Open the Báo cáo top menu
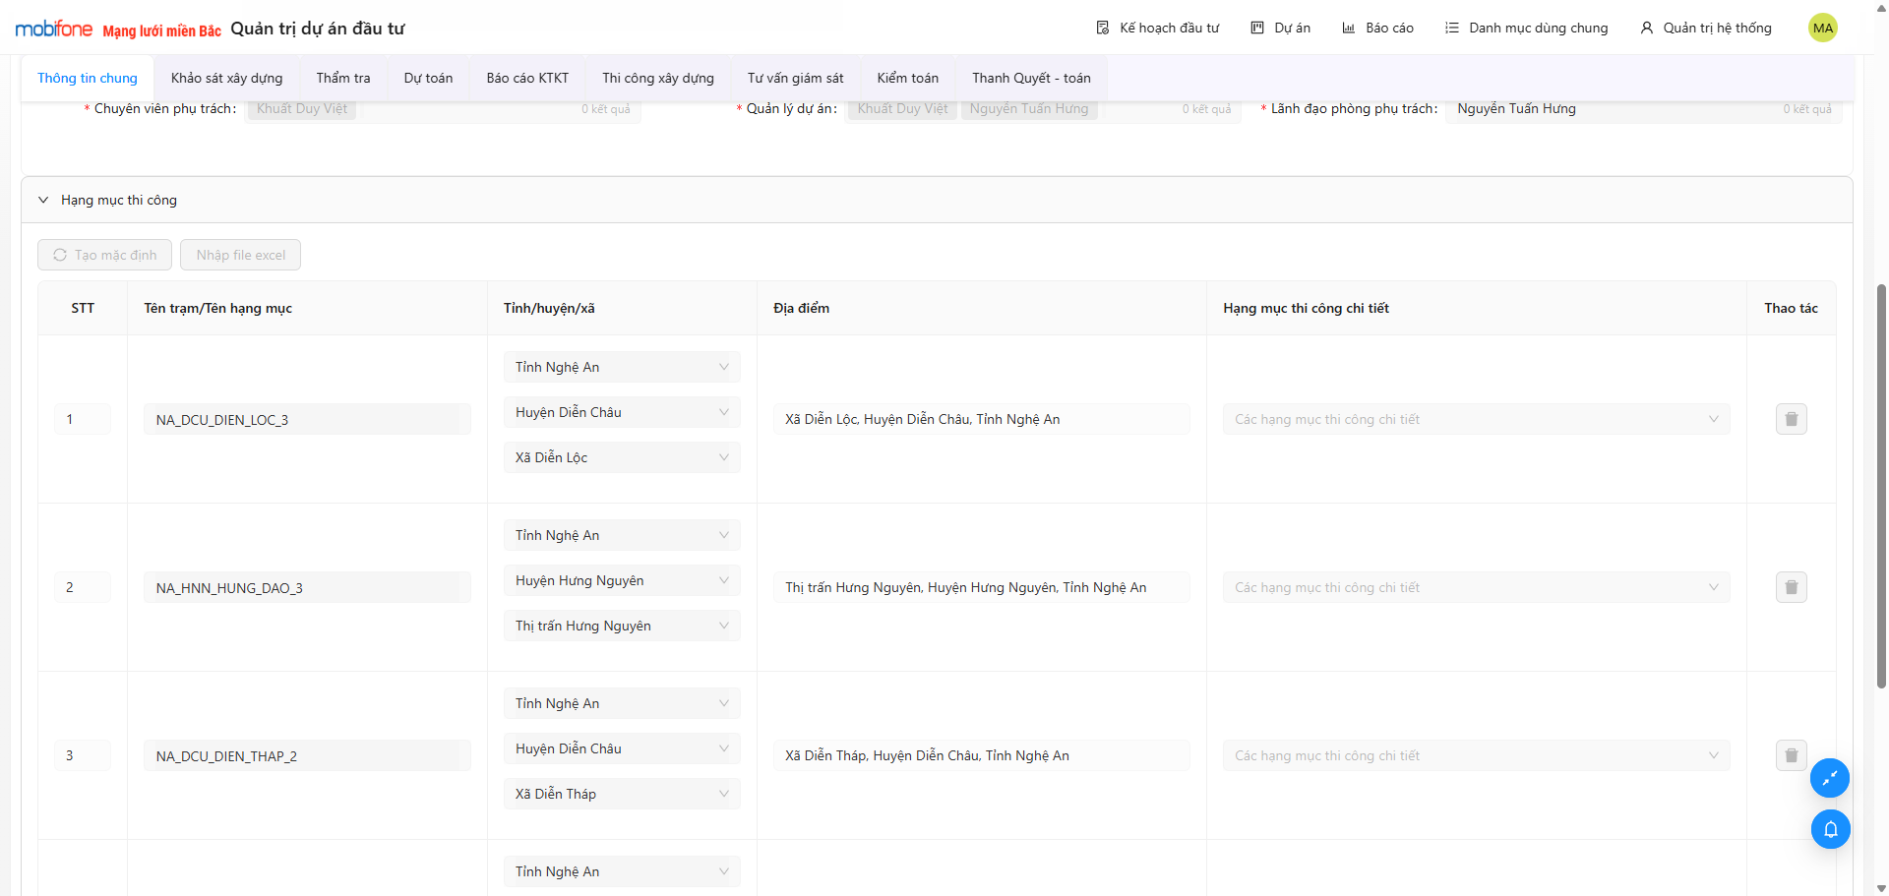The width and height of the screenshot is (1889, 896). click(x=1377, y=28)
